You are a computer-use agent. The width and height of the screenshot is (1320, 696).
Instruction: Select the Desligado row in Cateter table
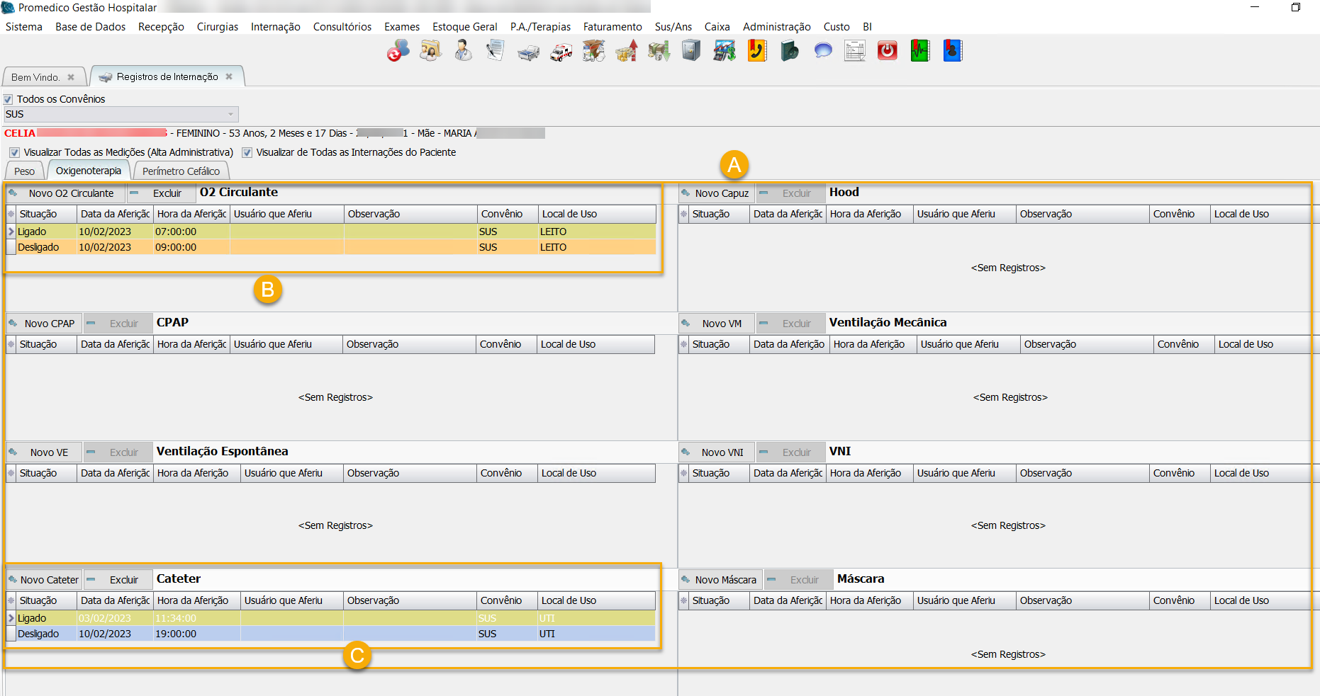tap(38, 634)
